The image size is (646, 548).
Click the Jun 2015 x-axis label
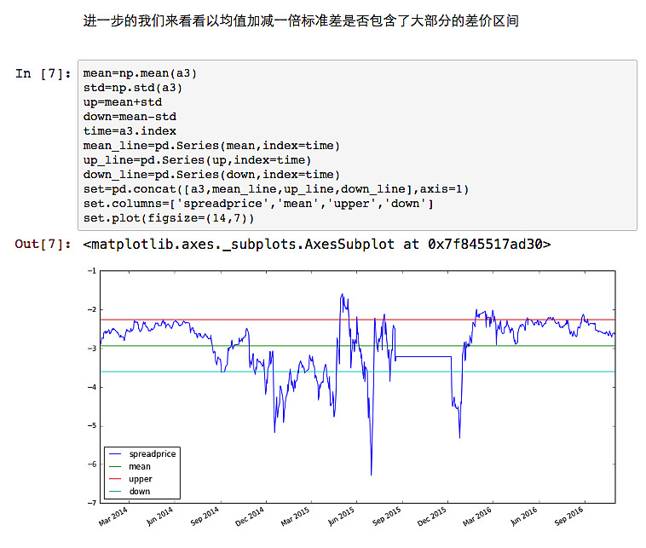341,516
